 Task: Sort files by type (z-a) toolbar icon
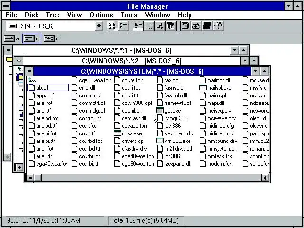(149, 26)
